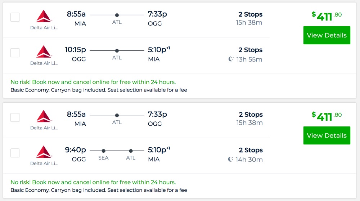Screen dimensions: 360x201
Task: Click the $411.80 price on the second card
Action: (x=327, y=116)
